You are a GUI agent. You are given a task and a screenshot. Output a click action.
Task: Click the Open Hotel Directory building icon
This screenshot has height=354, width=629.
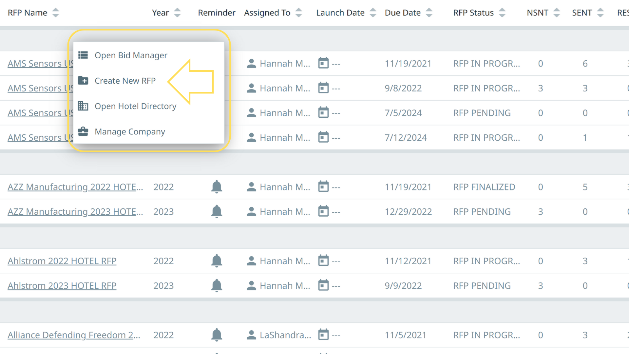click(x=83, y=106)
